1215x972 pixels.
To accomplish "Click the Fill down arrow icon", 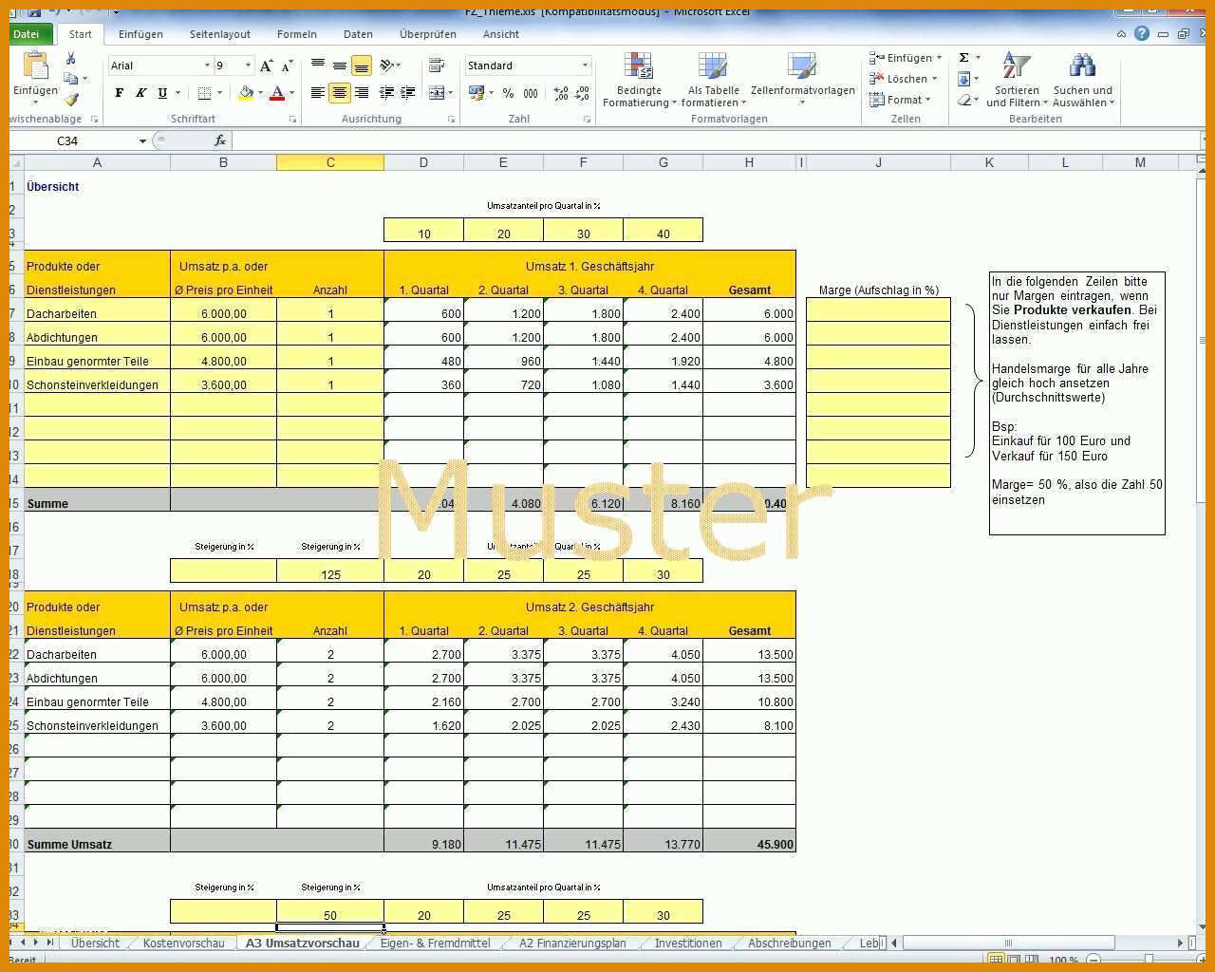I will pos(964,79).
